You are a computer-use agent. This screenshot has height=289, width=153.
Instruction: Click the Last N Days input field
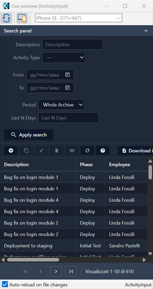[x=68, y=117]
